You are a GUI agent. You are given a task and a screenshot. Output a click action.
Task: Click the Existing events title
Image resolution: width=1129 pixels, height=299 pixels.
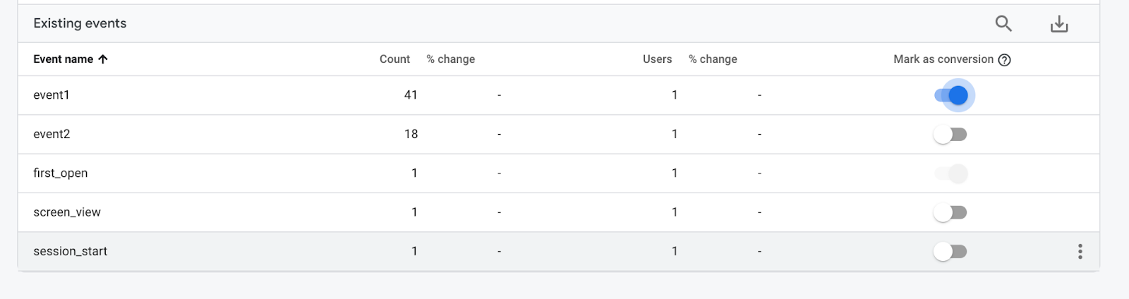pos(80,23)
